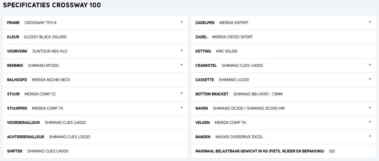
Task: Expand the FRAME row plus icon
Action: (x=182, y=22)
